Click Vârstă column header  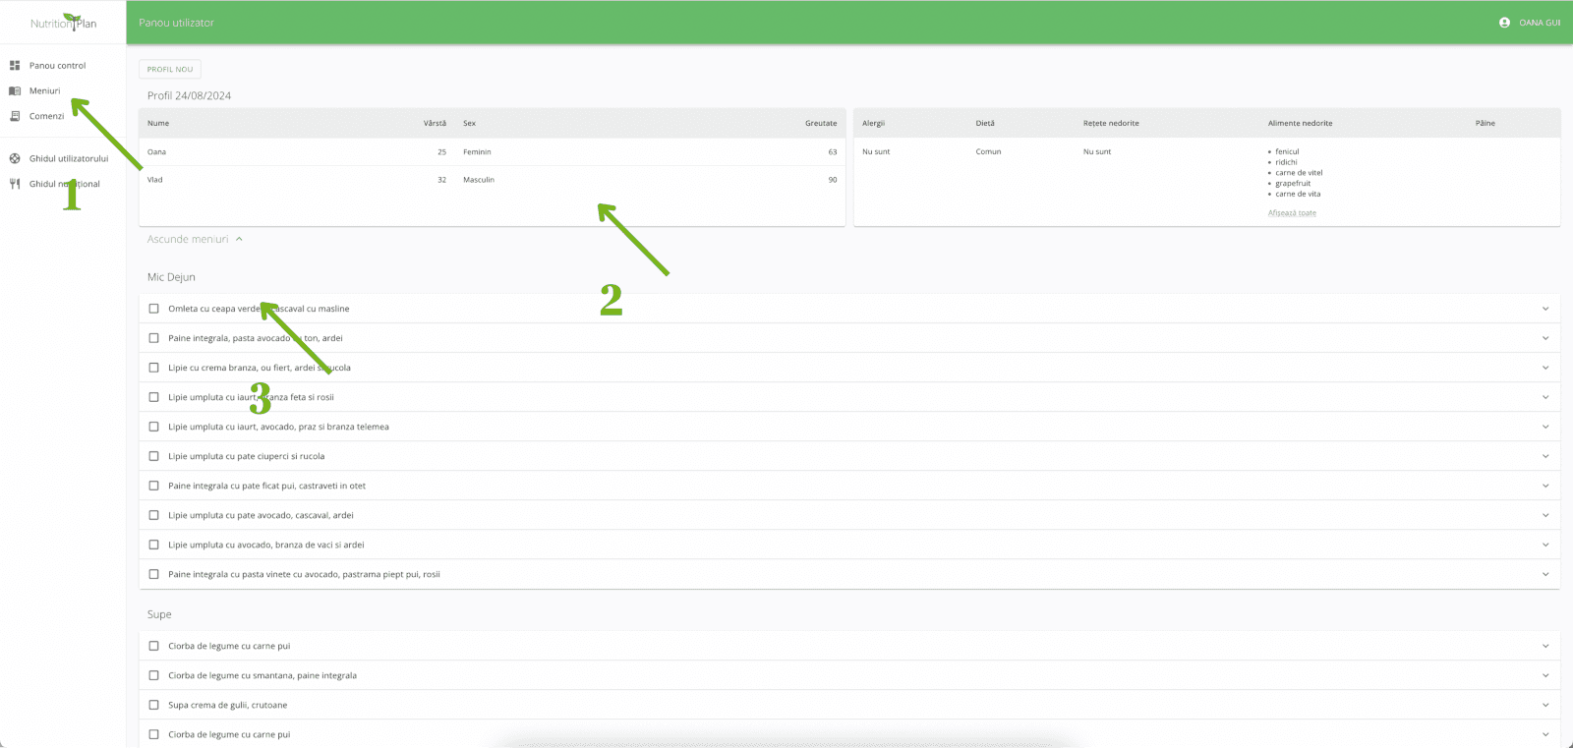[435, 123]
